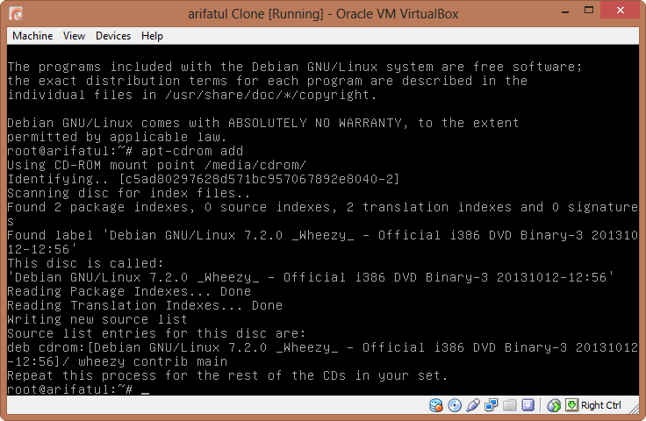
Task: Click the window resize grip corner
Action: (634, 409)
